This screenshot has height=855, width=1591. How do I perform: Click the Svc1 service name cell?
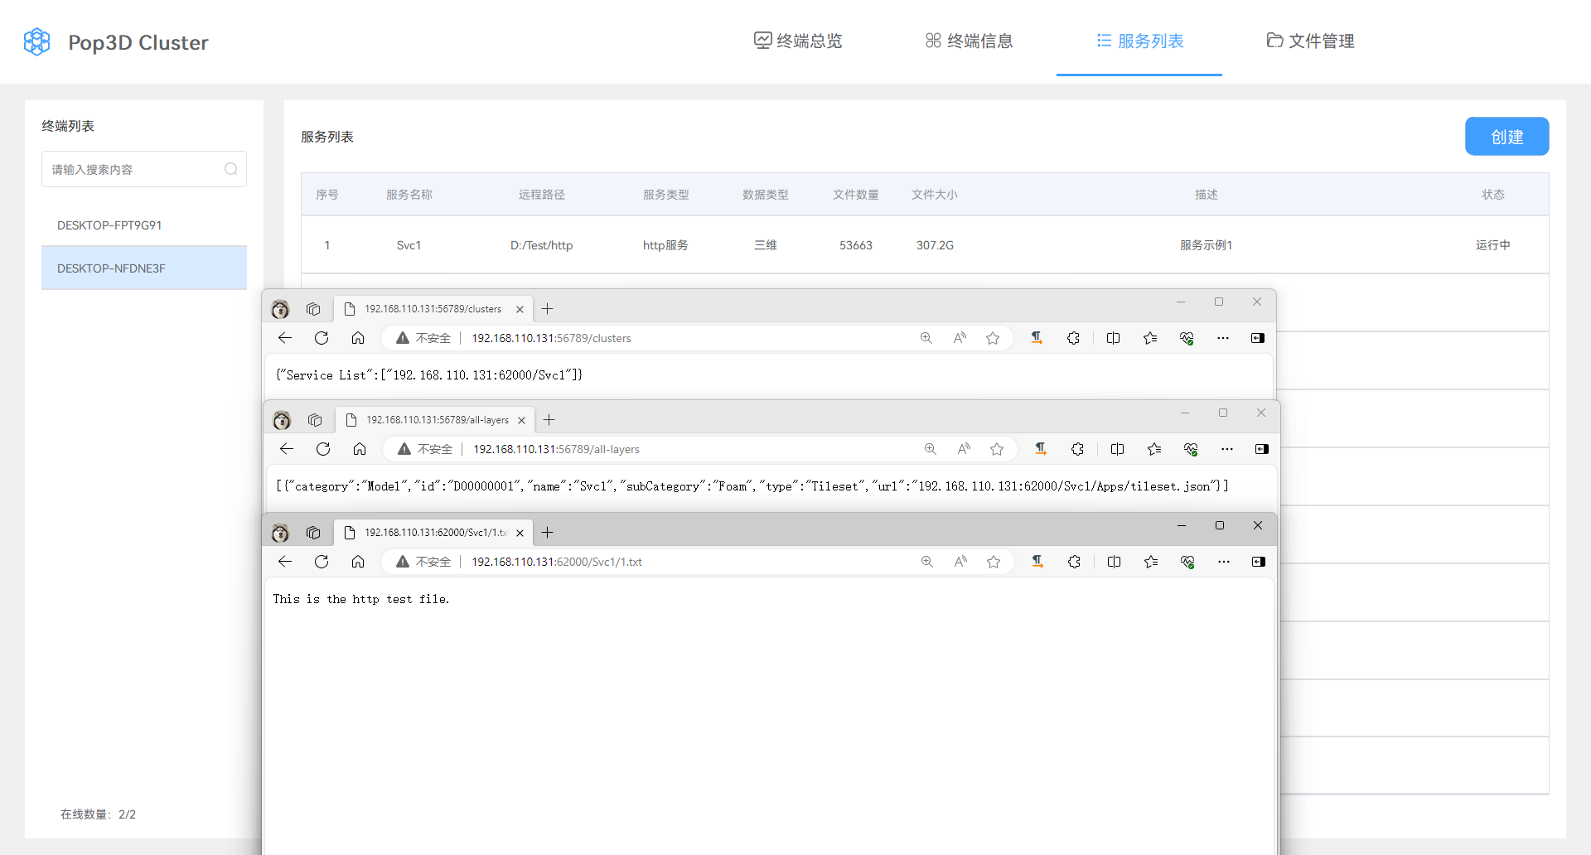tap(409, 245)
